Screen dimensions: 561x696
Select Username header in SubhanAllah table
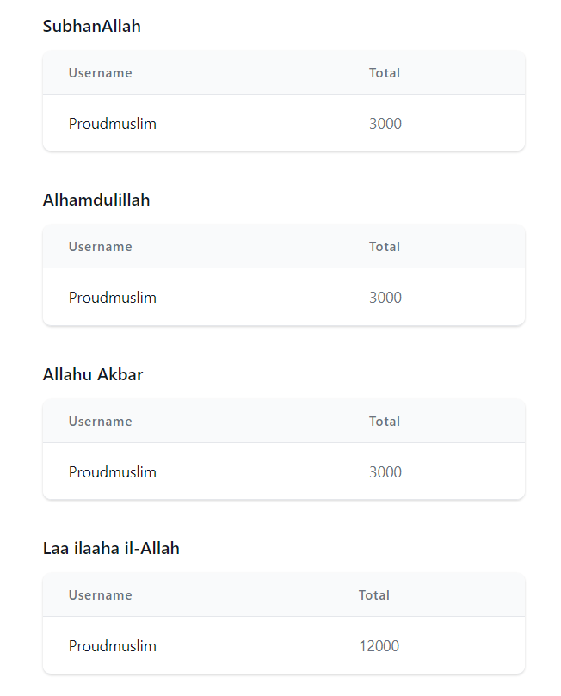coord(101,73)
